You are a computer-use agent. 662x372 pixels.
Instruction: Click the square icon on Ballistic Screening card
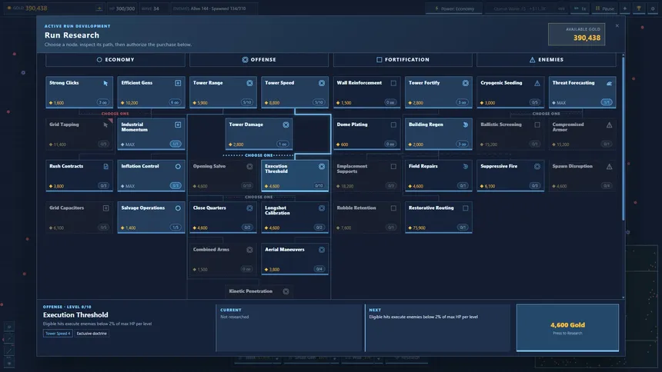537,125
